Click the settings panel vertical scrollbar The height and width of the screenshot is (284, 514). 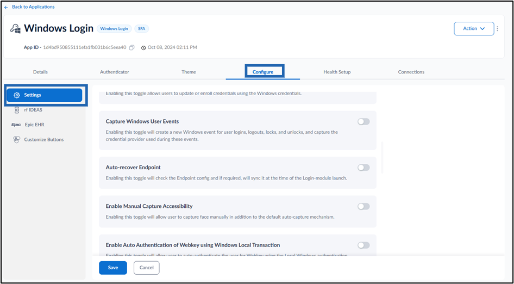tap(382, 158)
